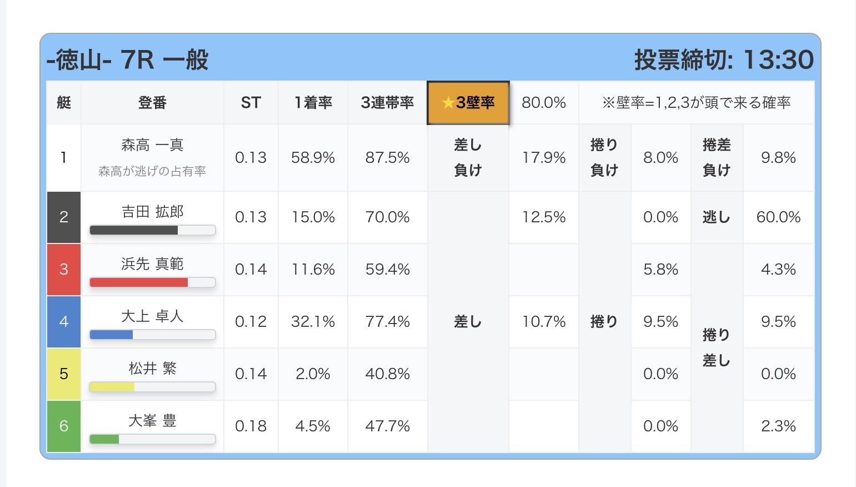Click the 登番 column header
Viewport: 856px width, 487px height.
tap(152, 103)
